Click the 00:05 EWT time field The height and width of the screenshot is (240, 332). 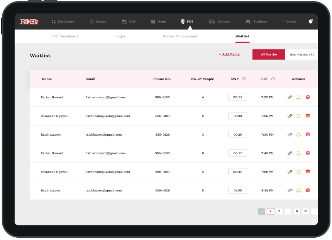pyautogui.click(x=237, y=97)
